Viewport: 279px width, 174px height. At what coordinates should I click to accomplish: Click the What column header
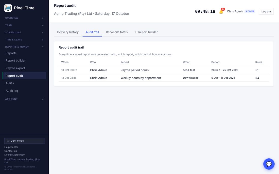186,62
